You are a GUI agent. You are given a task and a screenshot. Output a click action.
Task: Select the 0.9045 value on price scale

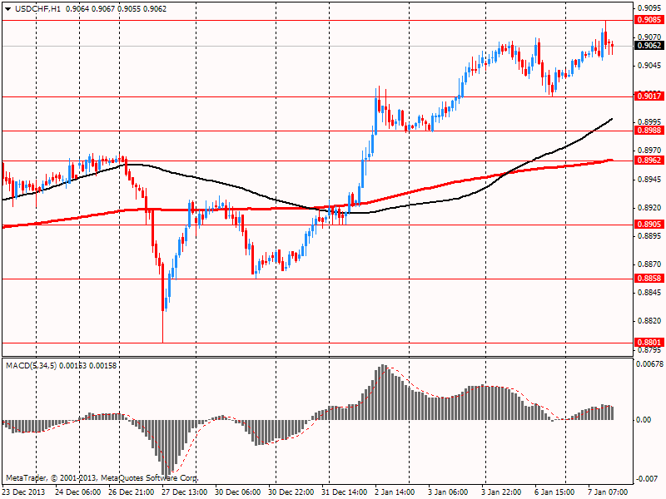click(x=649, y=66)
